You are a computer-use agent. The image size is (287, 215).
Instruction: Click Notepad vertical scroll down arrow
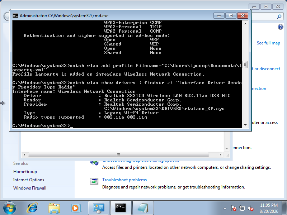[227, 148]
